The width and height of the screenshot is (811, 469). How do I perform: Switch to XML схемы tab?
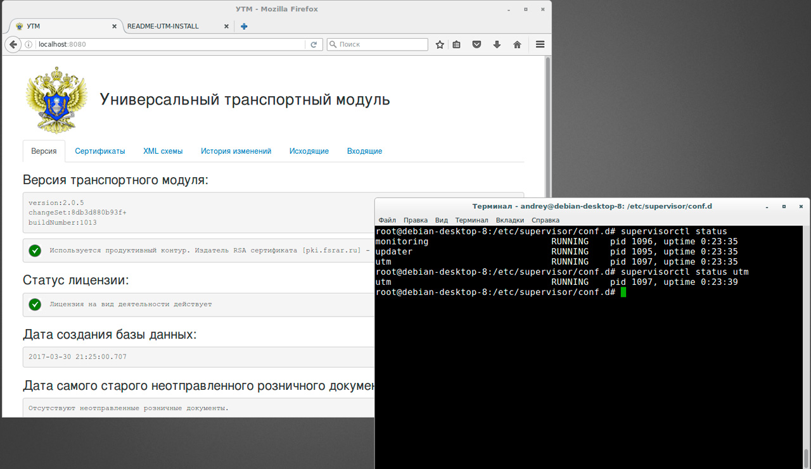(x=163, y=151)
